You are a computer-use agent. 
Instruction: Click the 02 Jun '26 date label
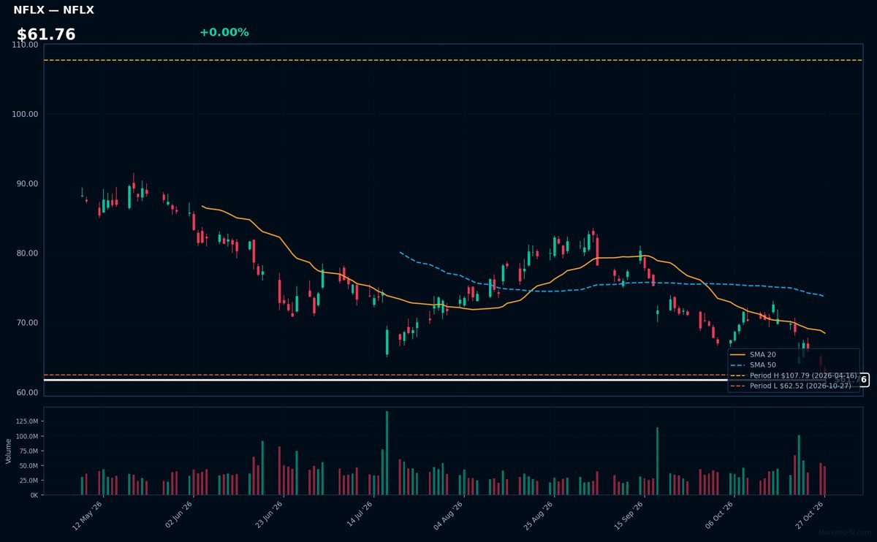pyautogui.click(x=178, y=516)
